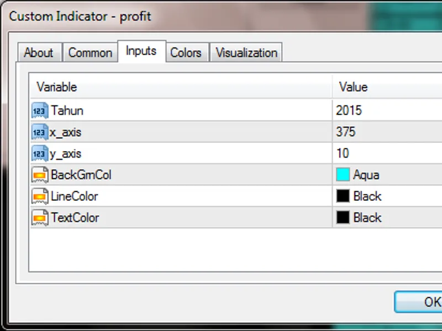Click the color-type icon beside BackGrnCol
Viewport: 442px width, 331px height.
pos(40,175)
